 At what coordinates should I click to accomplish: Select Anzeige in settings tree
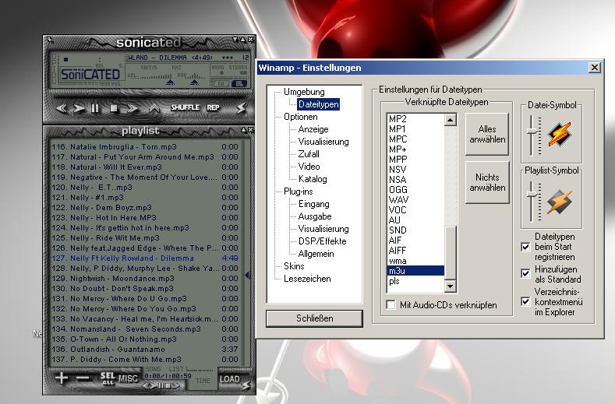(x=313, y=129)
